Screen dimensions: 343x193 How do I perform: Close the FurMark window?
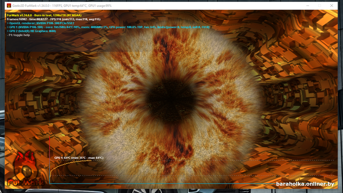[331, 6]
